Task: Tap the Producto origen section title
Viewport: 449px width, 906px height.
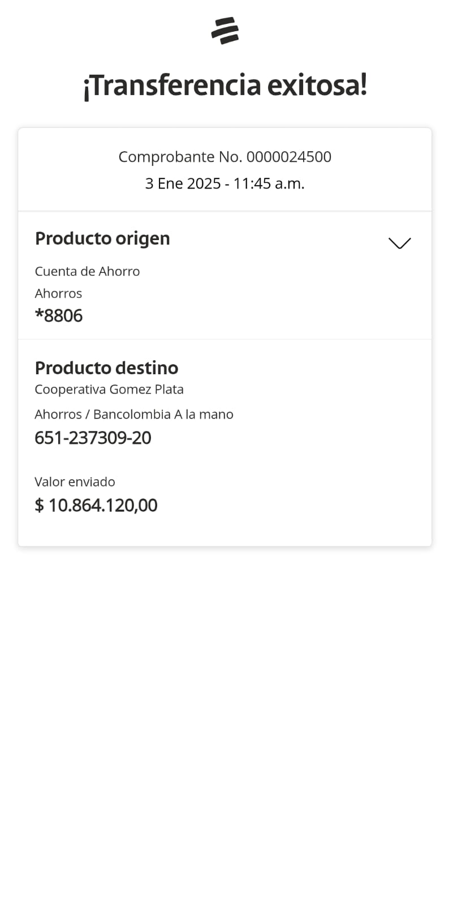Action: click(x=102, y=238)
